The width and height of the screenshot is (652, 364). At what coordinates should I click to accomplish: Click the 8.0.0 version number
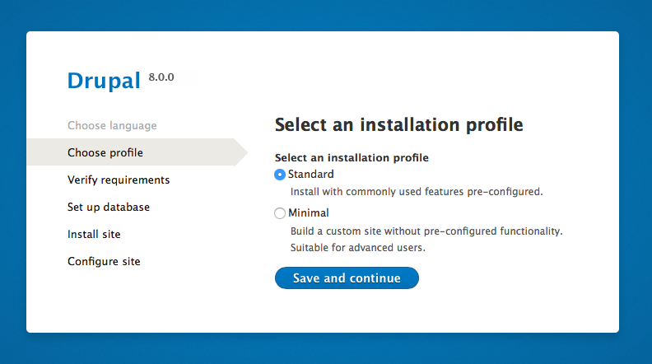161,77
